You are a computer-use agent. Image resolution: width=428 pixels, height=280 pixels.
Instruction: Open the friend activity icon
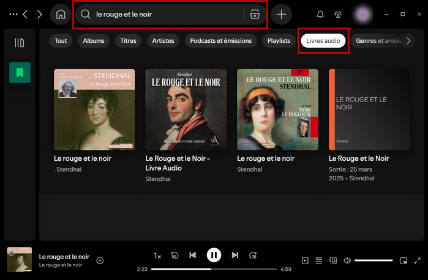click(x=338, y=15)
